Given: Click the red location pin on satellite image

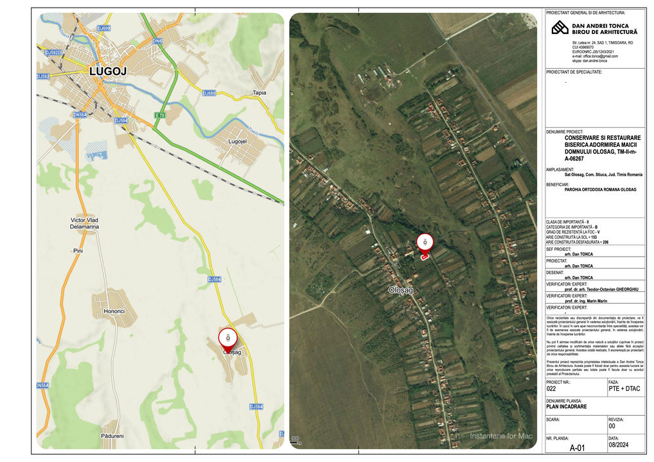Looking at the screenshot, I should click(x=425, y=244).
